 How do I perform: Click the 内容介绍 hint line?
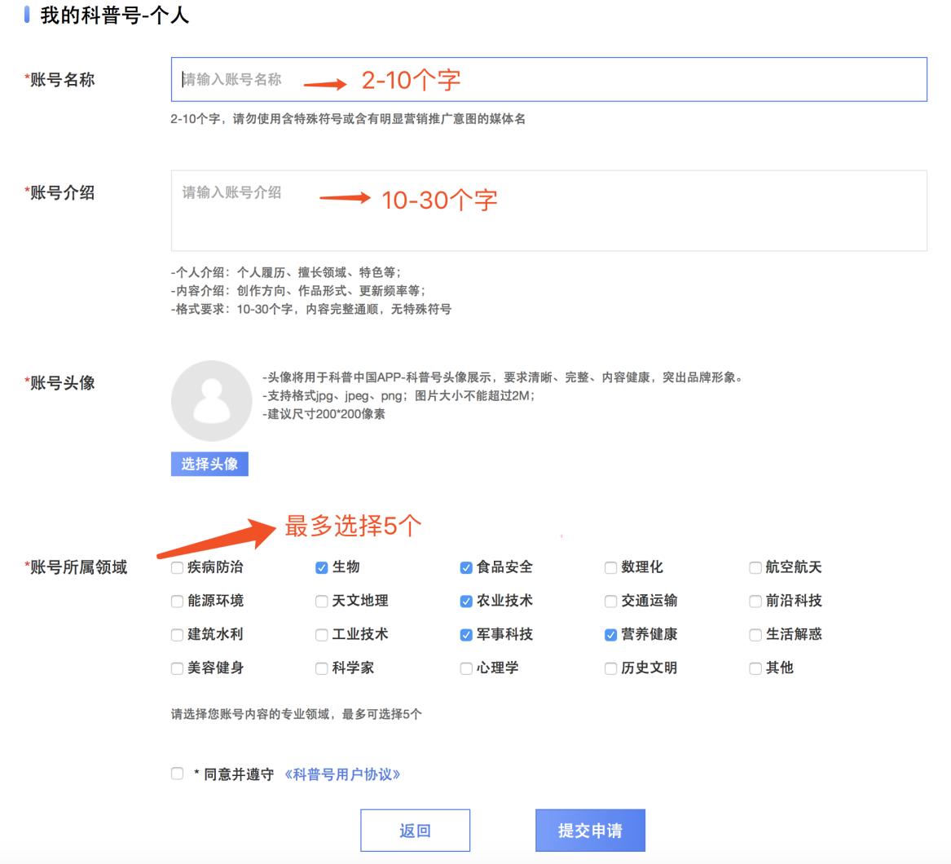(x=297, y=291)
